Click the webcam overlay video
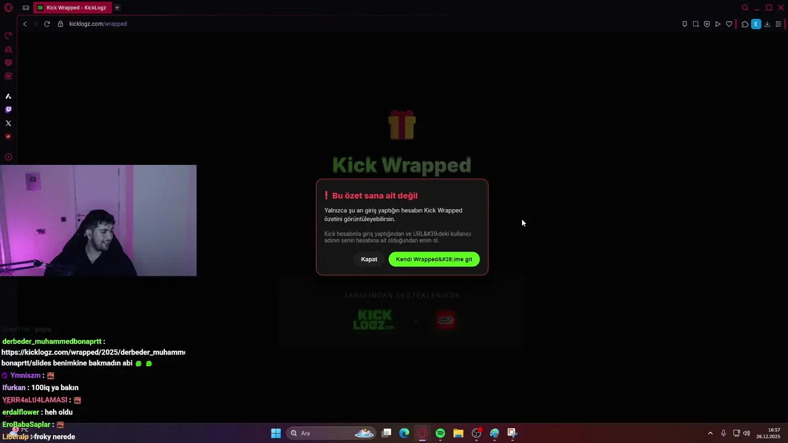 point(98,220)
